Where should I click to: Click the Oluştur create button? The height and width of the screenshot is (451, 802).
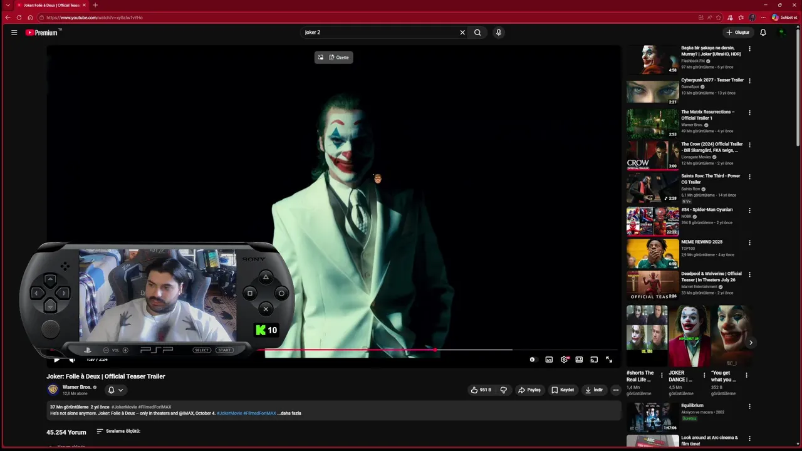(x=738, y=33)
